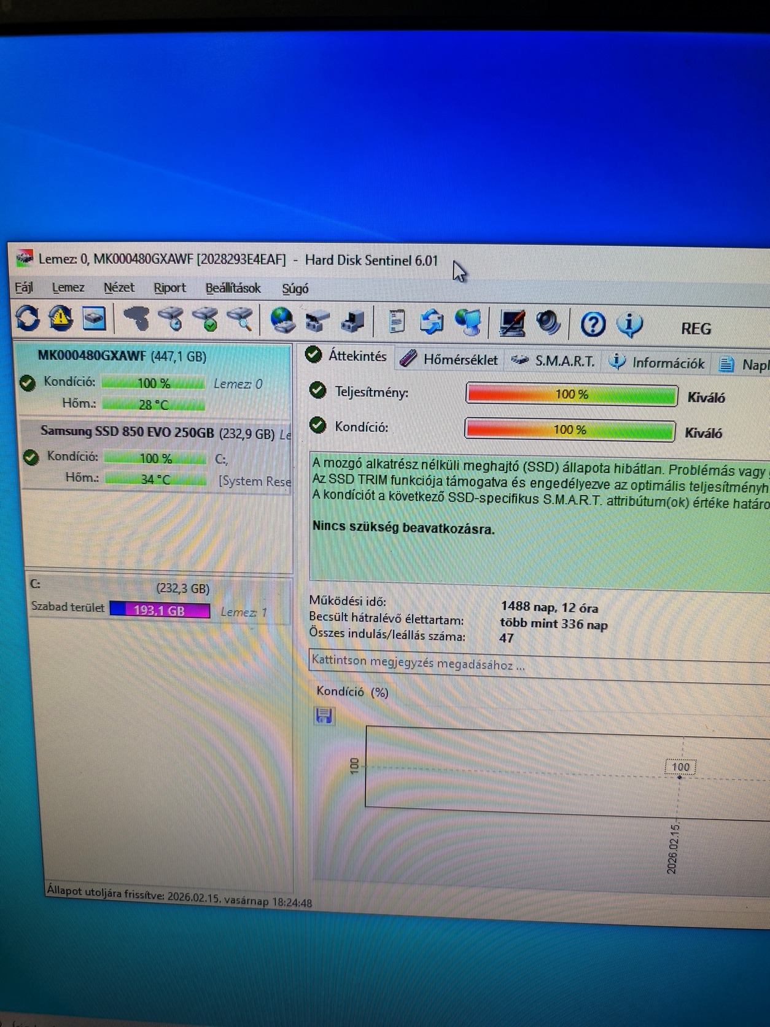This screenshot has width=770, height=1027.
Task: Click the disk drive with card icon
Action: click(317, 321)
